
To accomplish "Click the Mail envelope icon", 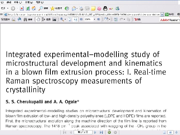I will (x=74, y=8).
